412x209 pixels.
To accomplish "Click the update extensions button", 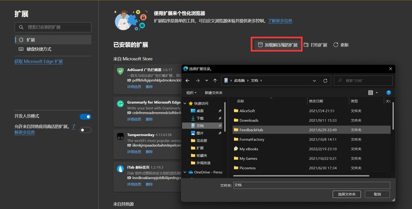I will coord(341,45).
